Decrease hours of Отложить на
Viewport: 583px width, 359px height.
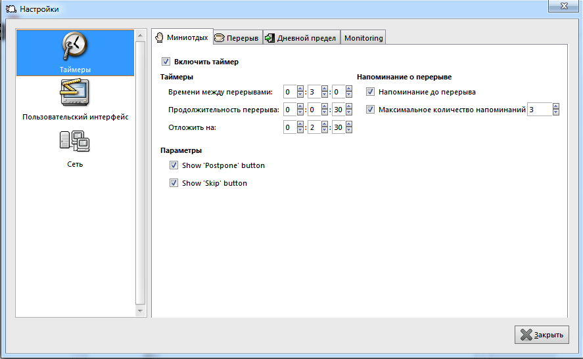300,131
